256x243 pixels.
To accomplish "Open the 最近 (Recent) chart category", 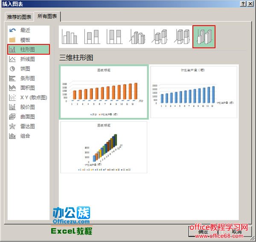I will pos(29,30).
